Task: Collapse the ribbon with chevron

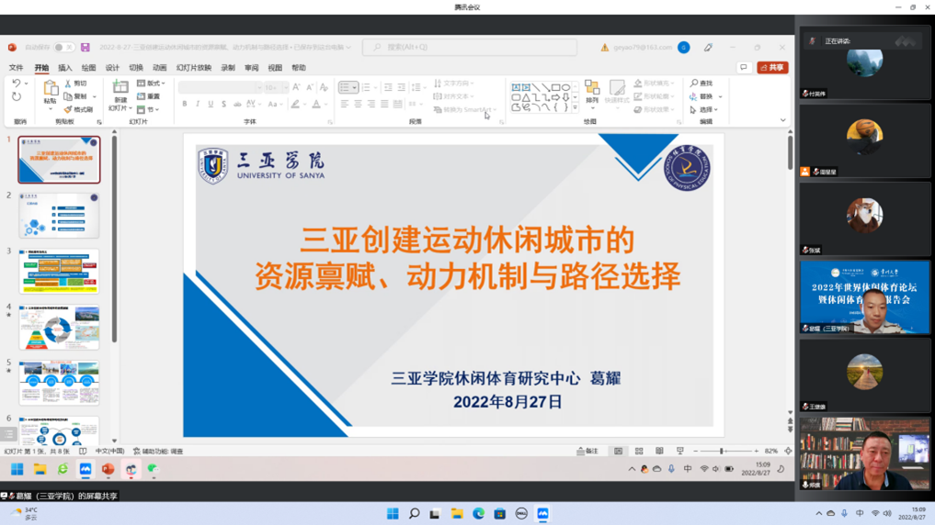Action: [783, 120]
